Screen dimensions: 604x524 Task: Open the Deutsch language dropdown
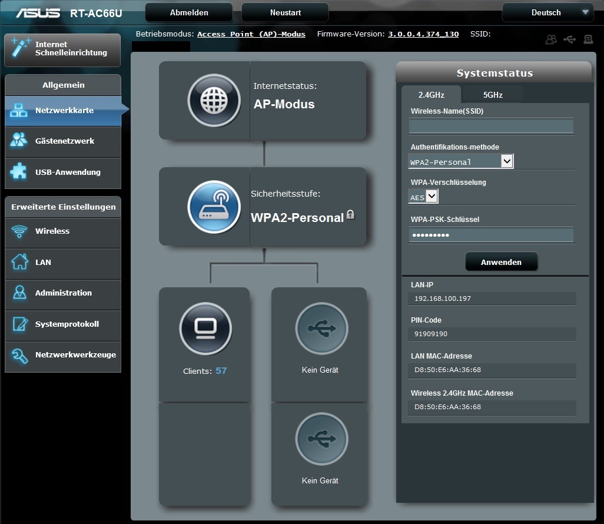pos(547,13)
